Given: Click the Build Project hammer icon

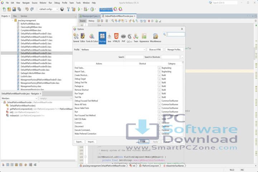Looking at the screenshot, I should click(68, 9).
